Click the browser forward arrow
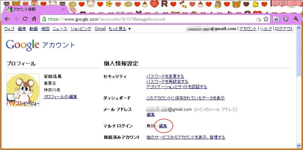Image resolution: width=303 pixels, height=150 pixels. coord(16,19)
